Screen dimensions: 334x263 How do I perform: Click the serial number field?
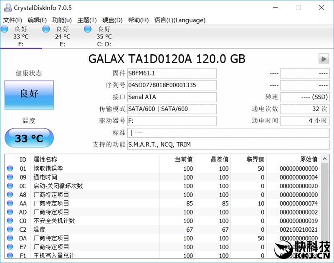[x=172, y=86]
